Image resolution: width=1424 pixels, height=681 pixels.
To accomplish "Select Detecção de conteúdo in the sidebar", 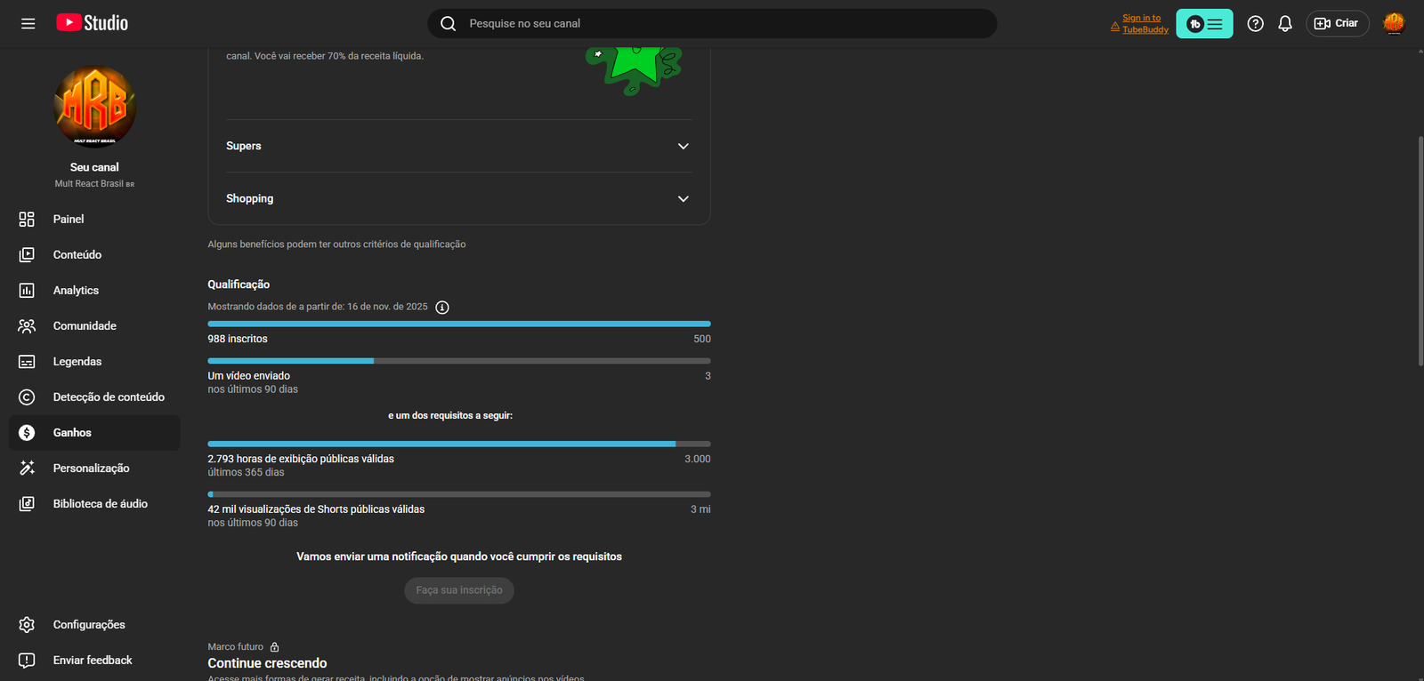I will [94, 397].
